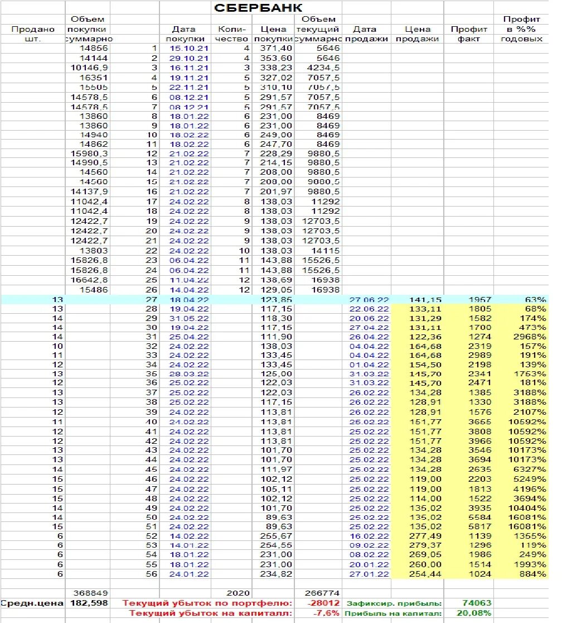Select the СБЕРБАНК title cell
Screen dimensions: 562x623
258,8
